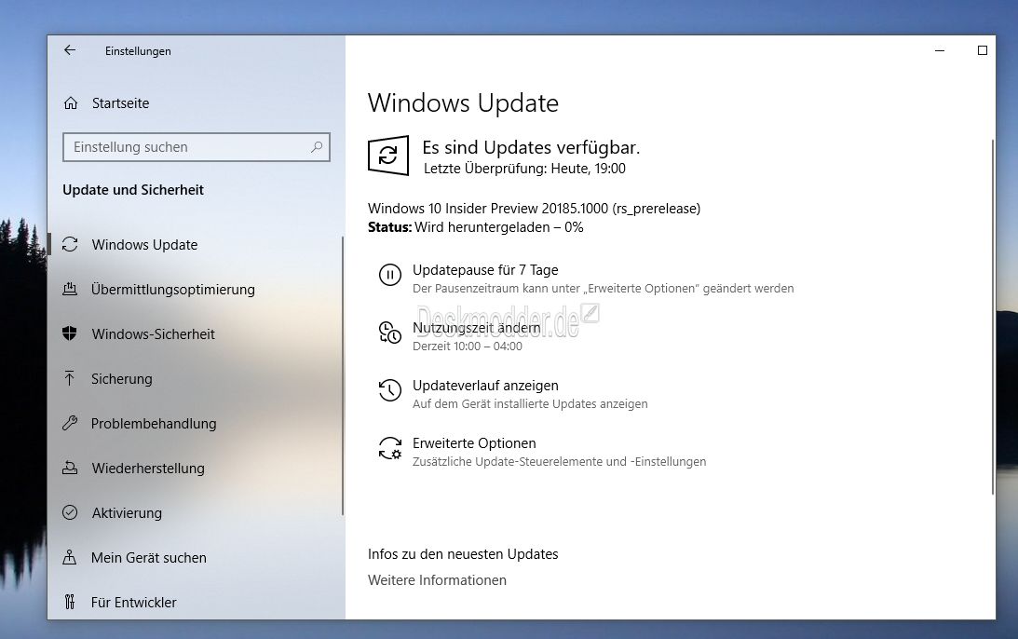Click the Problembehandlung wrench icon

pos(70,424)
